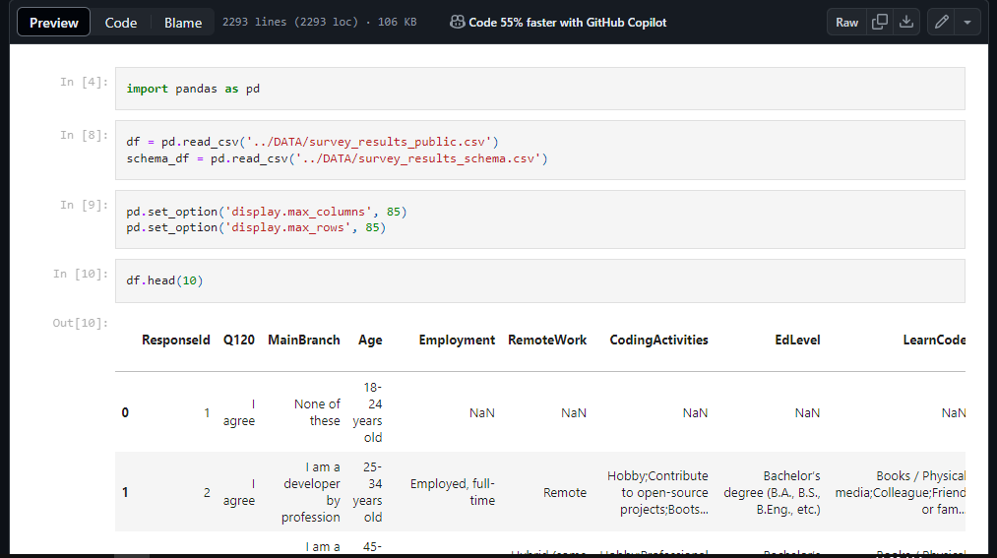Edit this file with pencil icon
This screenshot has height=558, width=997.
[x=941, y=23]
